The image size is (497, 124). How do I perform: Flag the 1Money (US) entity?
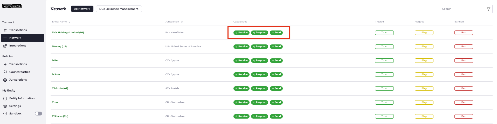(x=424, y=47)
